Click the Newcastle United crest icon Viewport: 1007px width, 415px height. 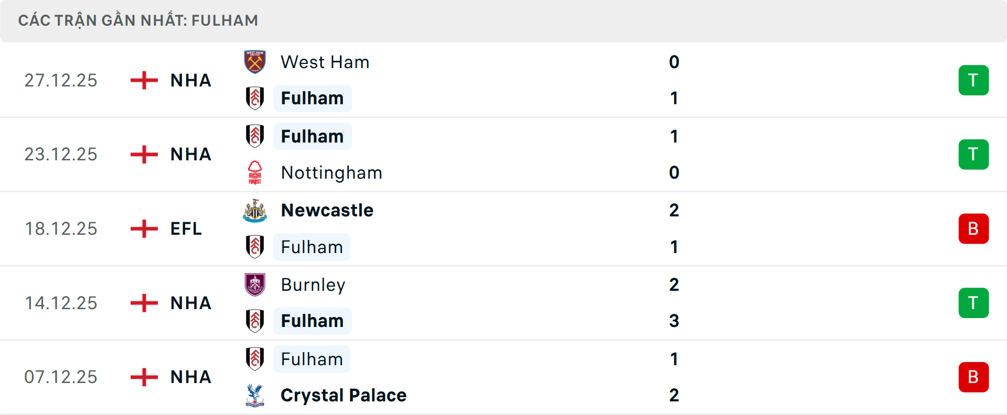click(255, 210)
